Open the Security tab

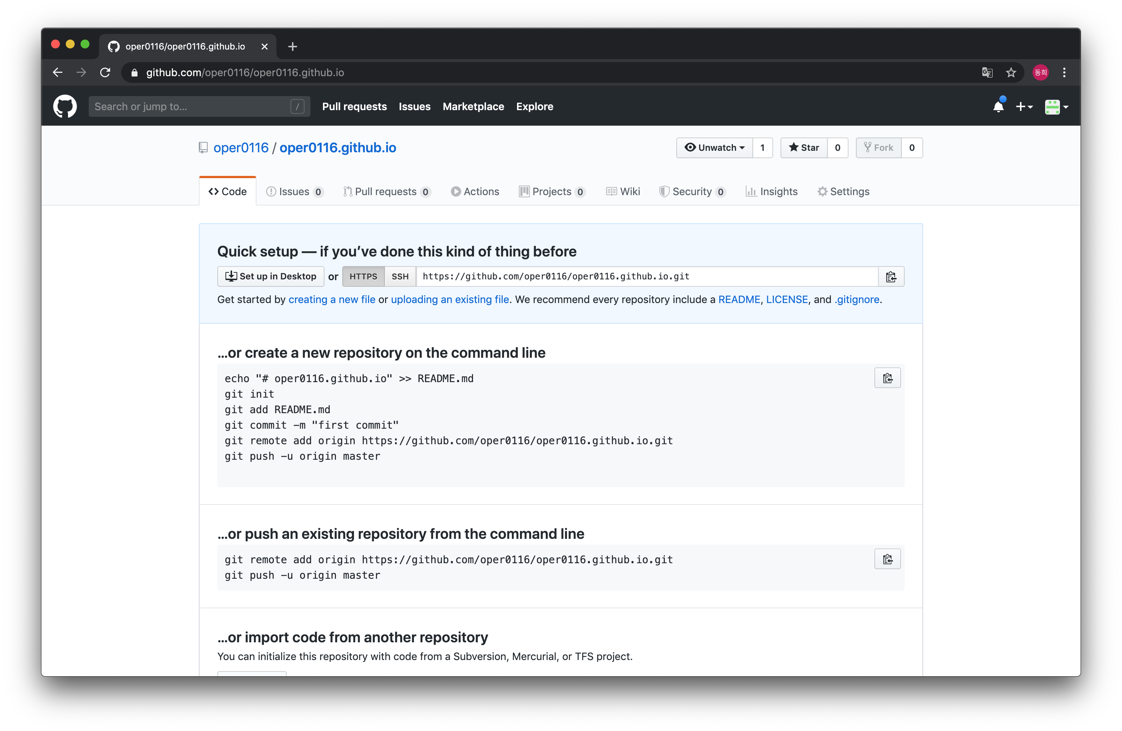(693, 192)
